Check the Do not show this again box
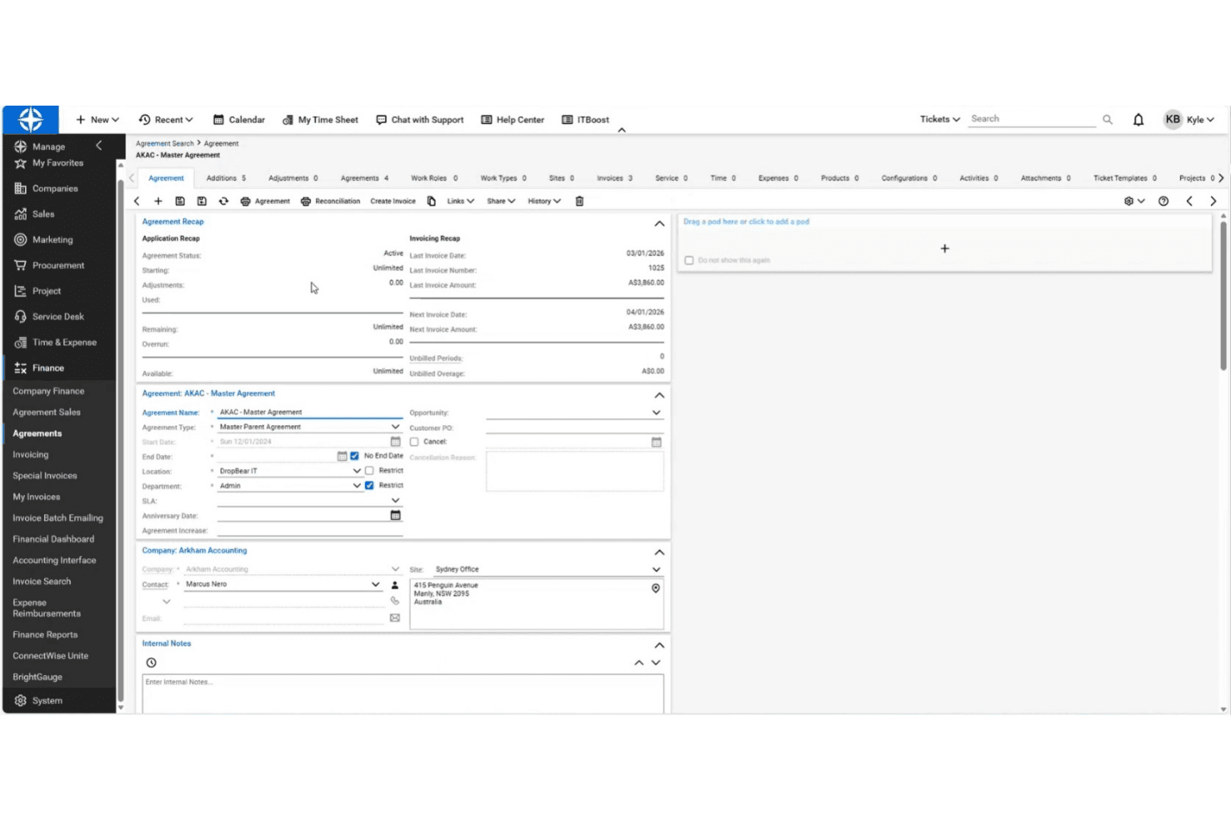 coord(689,260)
